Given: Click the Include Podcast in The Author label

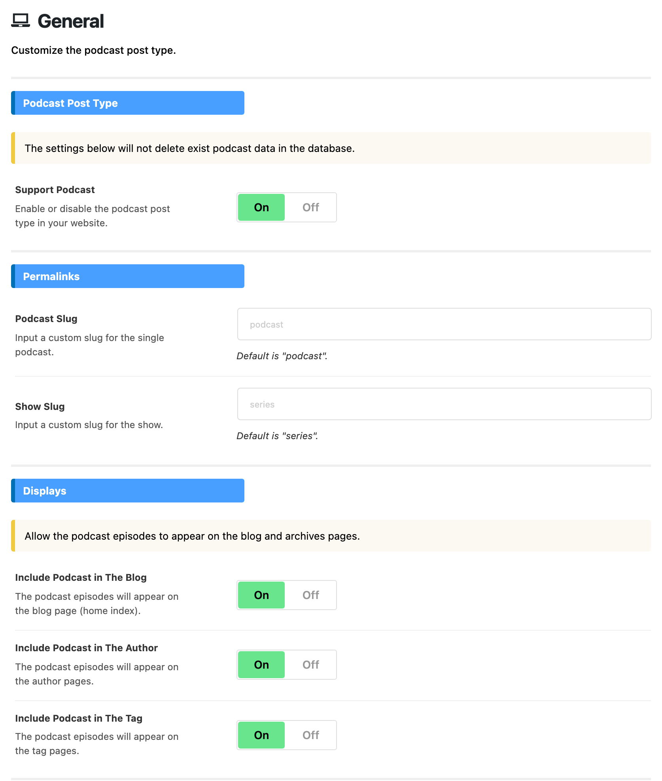Looking at the screenshot, I should click(86, 648).
